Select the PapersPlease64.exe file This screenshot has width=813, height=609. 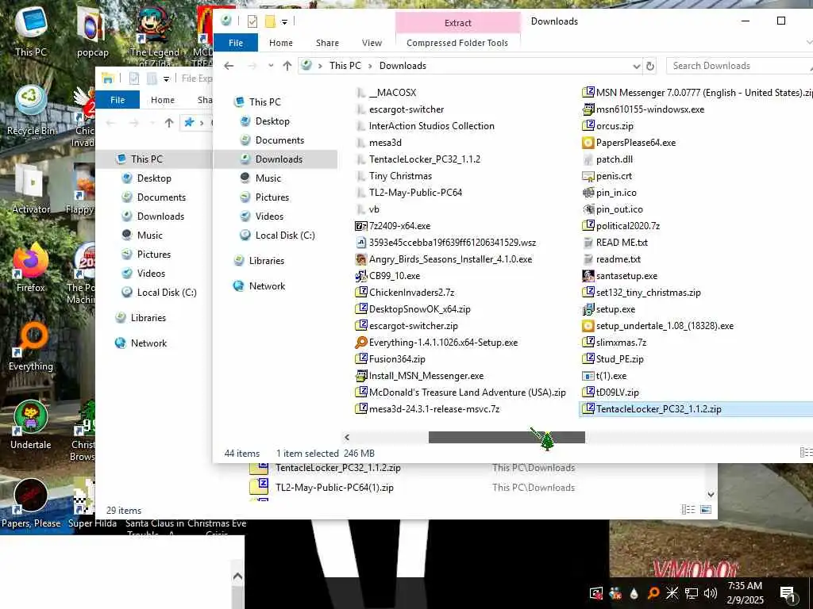point(629,143)
